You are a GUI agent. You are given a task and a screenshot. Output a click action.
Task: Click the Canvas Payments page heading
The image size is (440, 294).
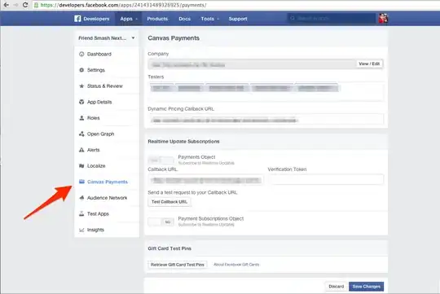(x=174, y=38)
